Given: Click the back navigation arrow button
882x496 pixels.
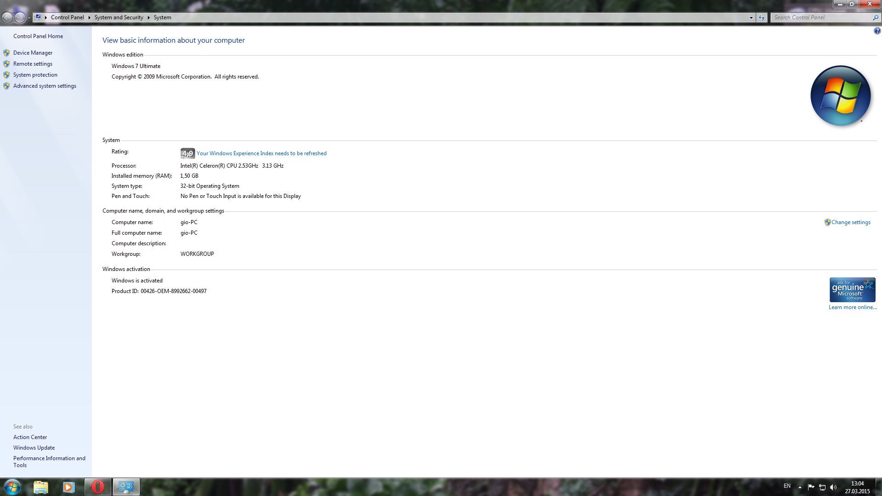Looking at the screenshot, I should (x=7, y=17).
